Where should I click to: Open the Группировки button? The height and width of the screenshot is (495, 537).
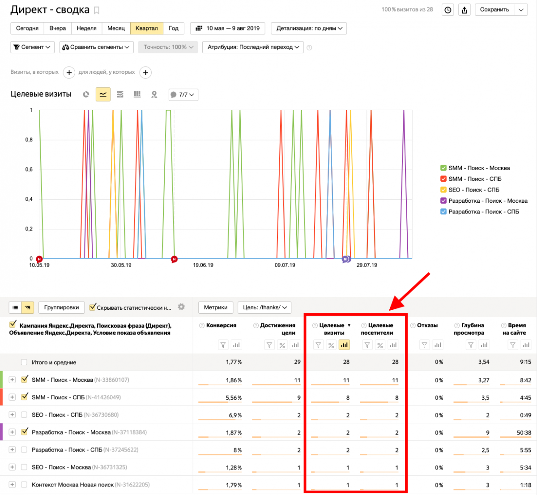click(x=61, y=307)
